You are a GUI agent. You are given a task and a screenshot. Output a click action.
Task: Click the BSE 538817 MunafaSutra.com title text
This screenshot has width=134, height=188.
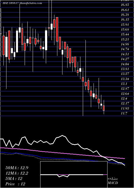22,3
